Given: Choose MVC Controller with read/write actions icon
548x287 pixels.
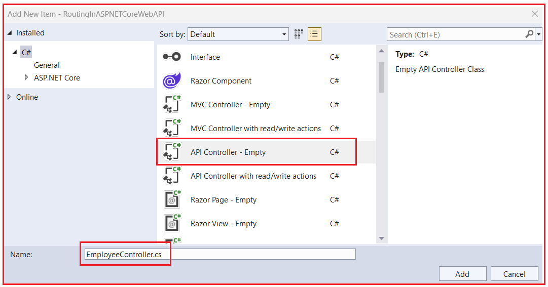Looking at the screenshot, I should (x=172, y=128).
